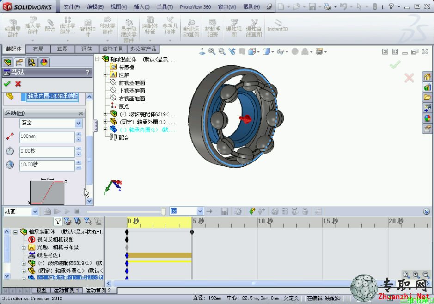Open the PhotoView 360 menu
This screenshot has height=304, width=434.
(195, 6)
